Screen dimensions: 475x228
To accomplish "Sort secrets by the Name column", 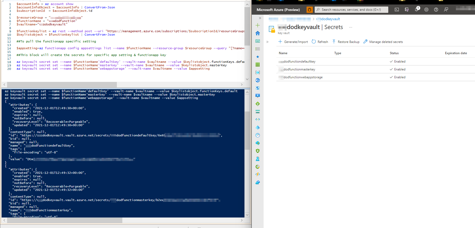I will pos(283,53).
